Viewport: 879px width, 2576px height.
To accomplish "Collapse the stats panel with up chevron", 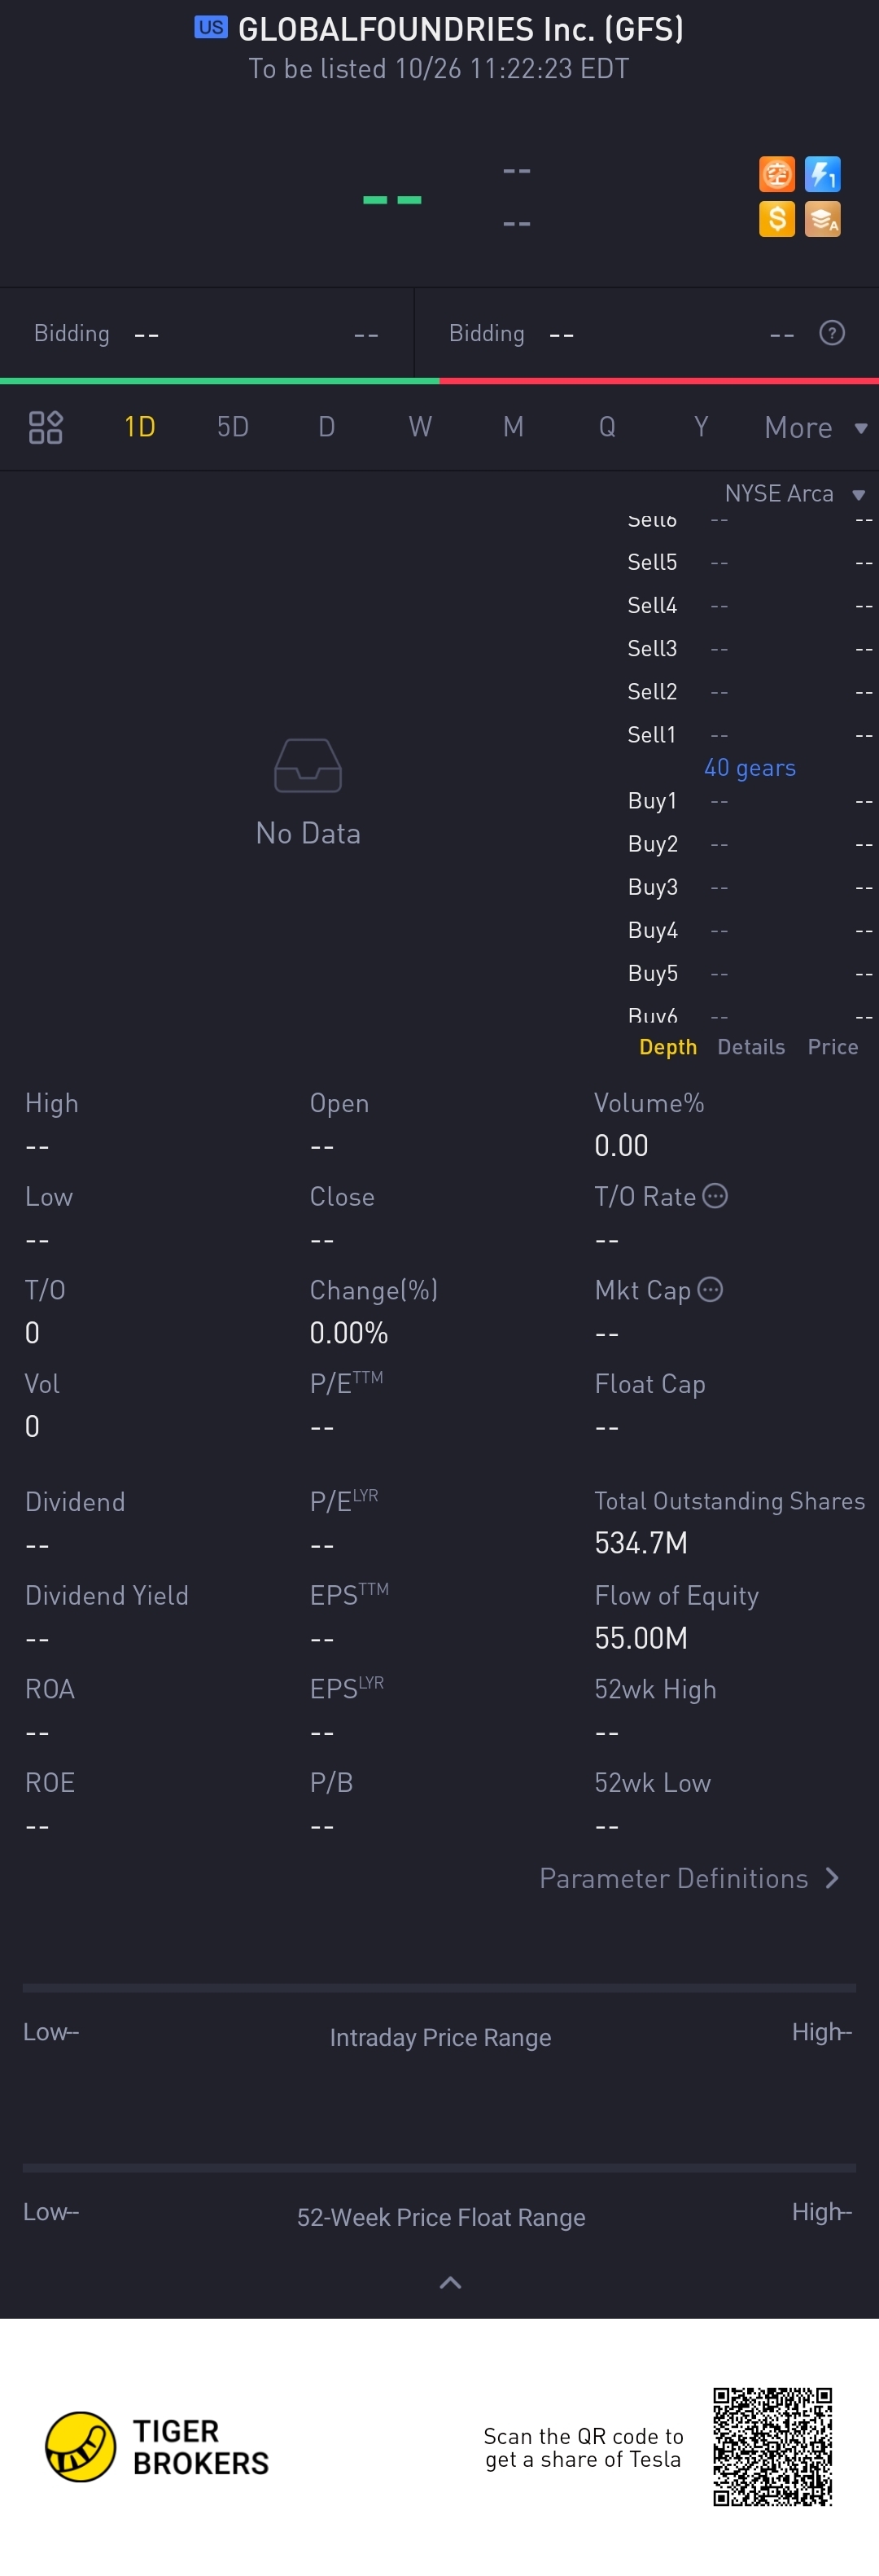I will pyautogui.click(x=451, y=2283).
